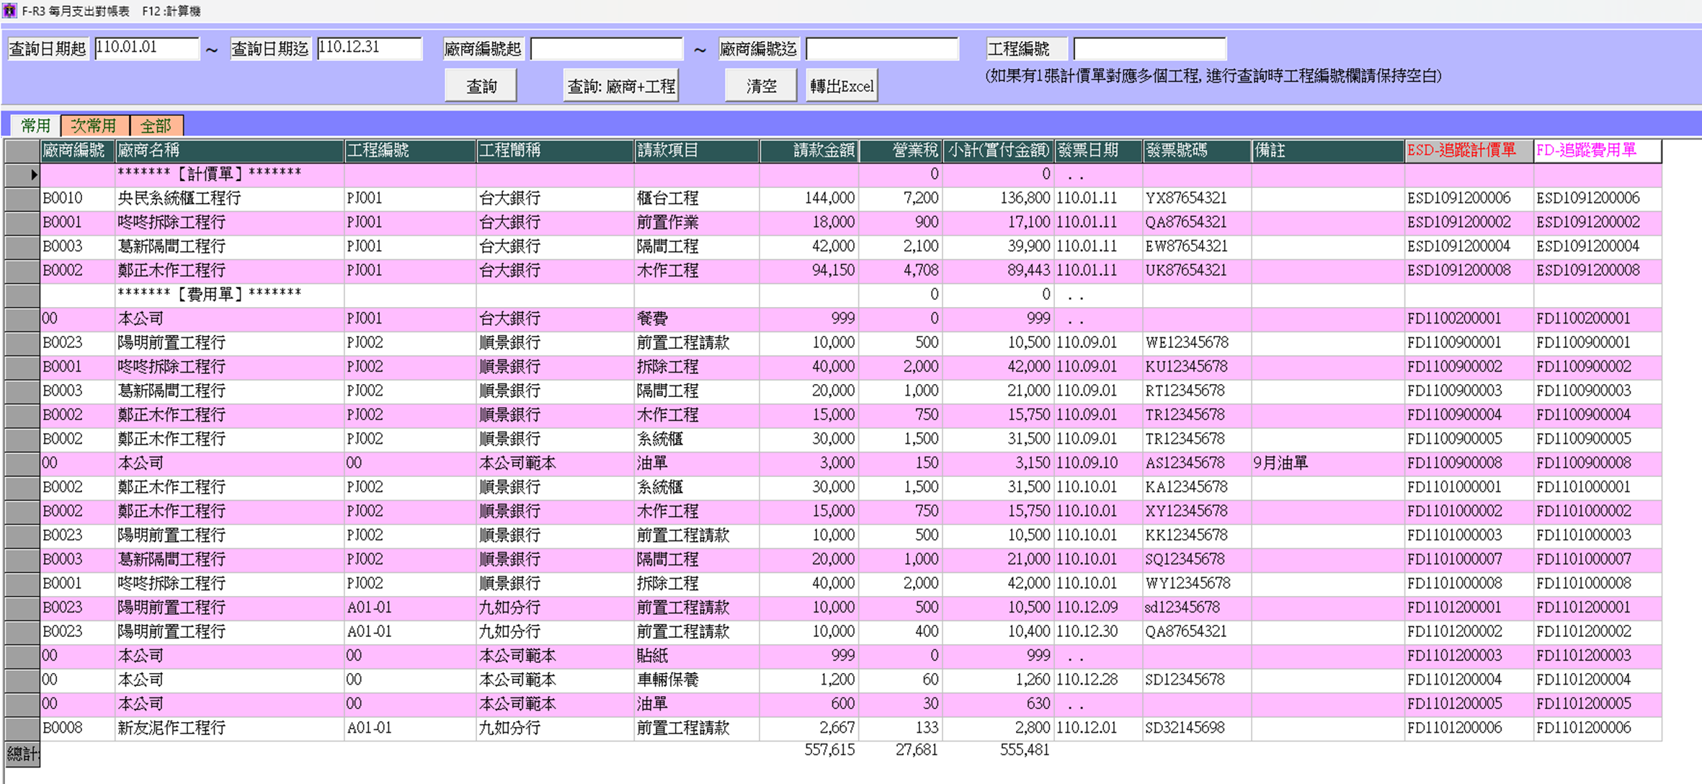Click FD1101000007 in the FD-追蹤費用單 column
Viewport: 1702px width, 784px height.
[x=1597, y=559]
